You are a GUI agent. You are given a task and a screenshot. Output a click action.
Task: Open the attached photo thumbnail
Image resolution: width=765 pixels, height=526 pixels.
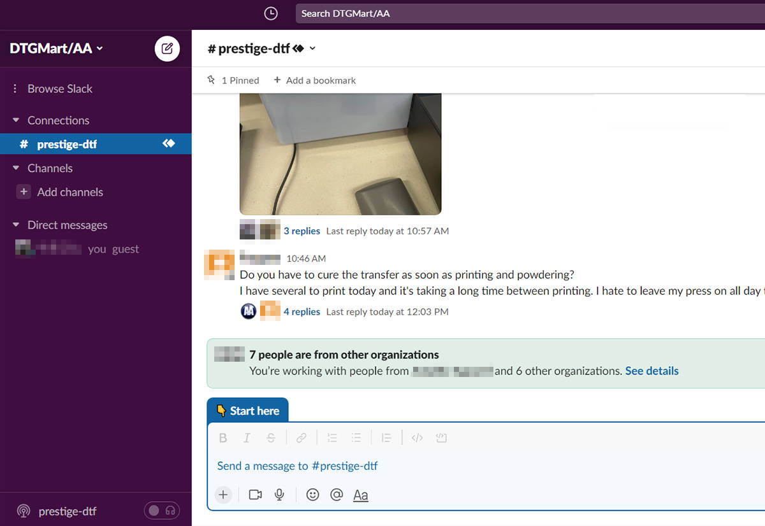click(340, 154)
